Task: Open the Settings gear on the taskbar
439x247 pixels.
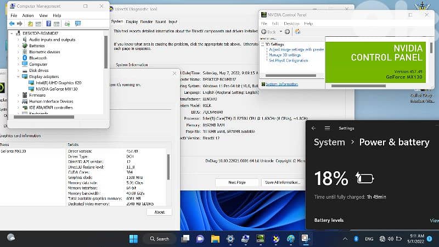Action: click(x=230, y=239)
